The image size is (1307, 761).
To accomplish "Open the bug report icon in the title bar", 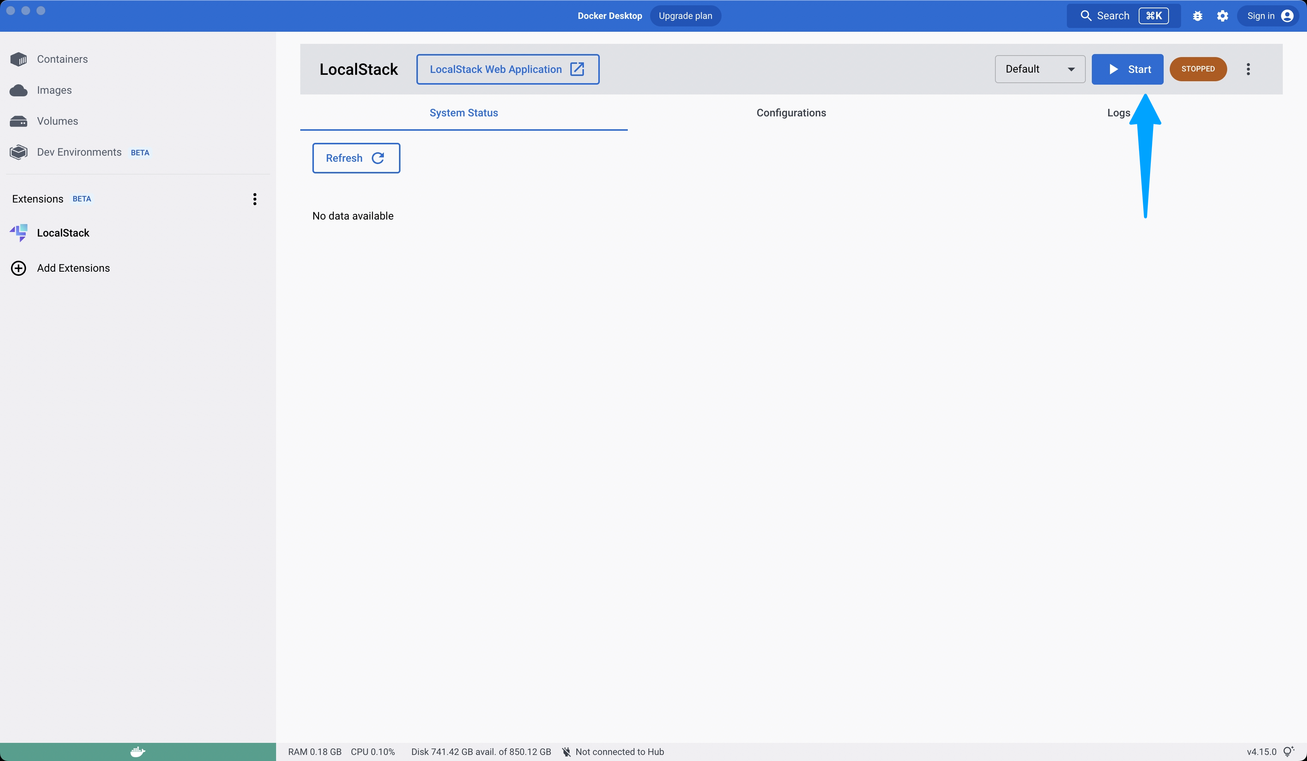I will pos(1198,15).
